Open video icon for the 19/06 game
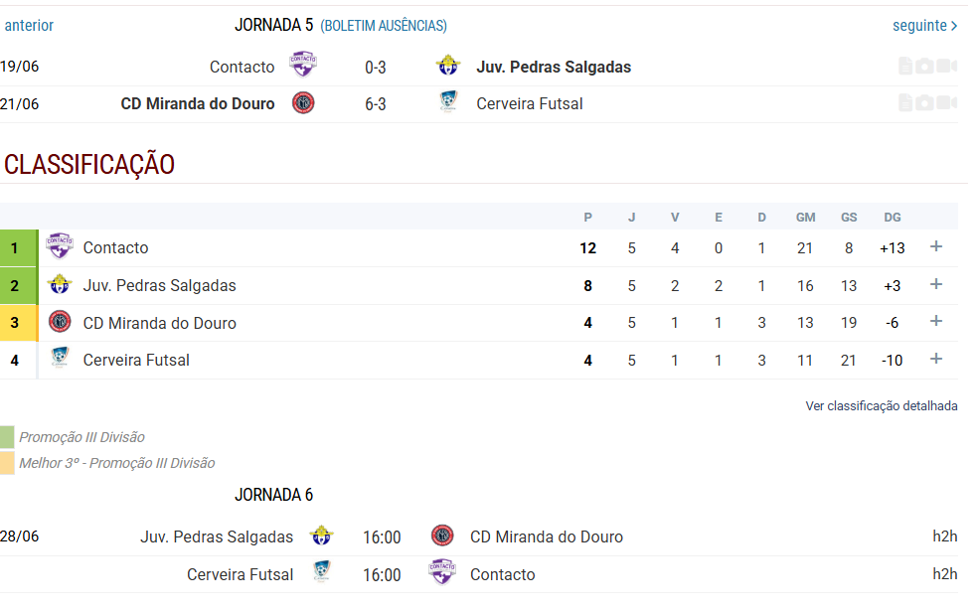 coord(947,66)
